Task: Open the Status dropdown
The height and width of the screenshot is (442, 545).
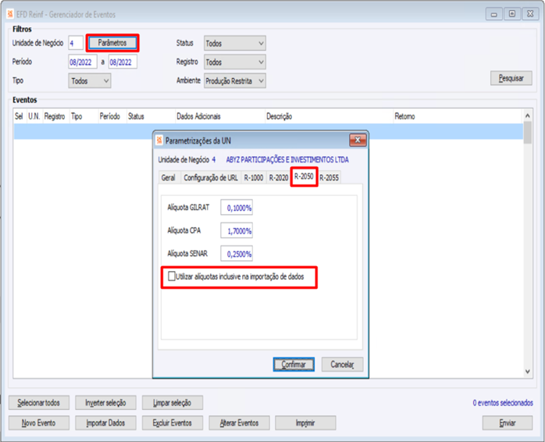Action: pos(234,44)
